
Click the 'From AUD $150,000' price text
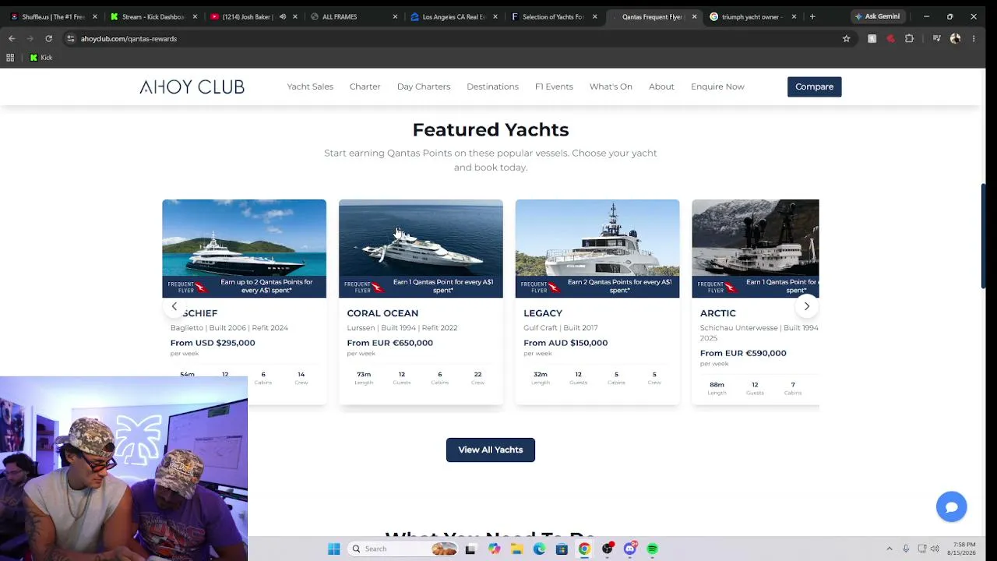click(565, 343)
